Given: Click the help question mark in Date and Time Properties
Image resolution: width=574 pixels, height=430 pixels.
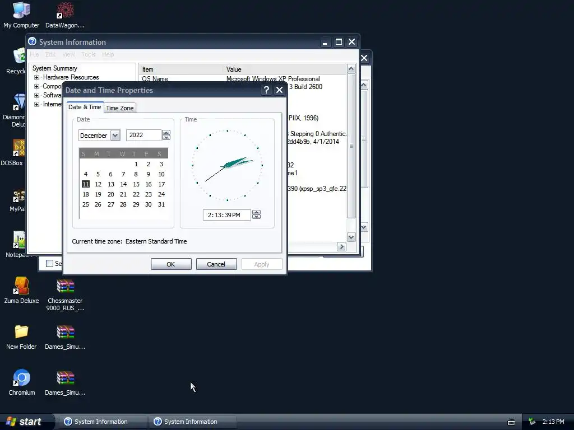Looking at the screenshot, I should point(266,90).
